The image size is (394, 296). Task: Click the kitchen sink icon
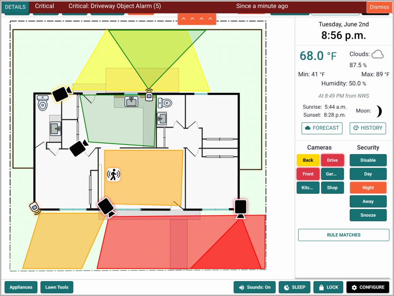click(x=131, y=101)
